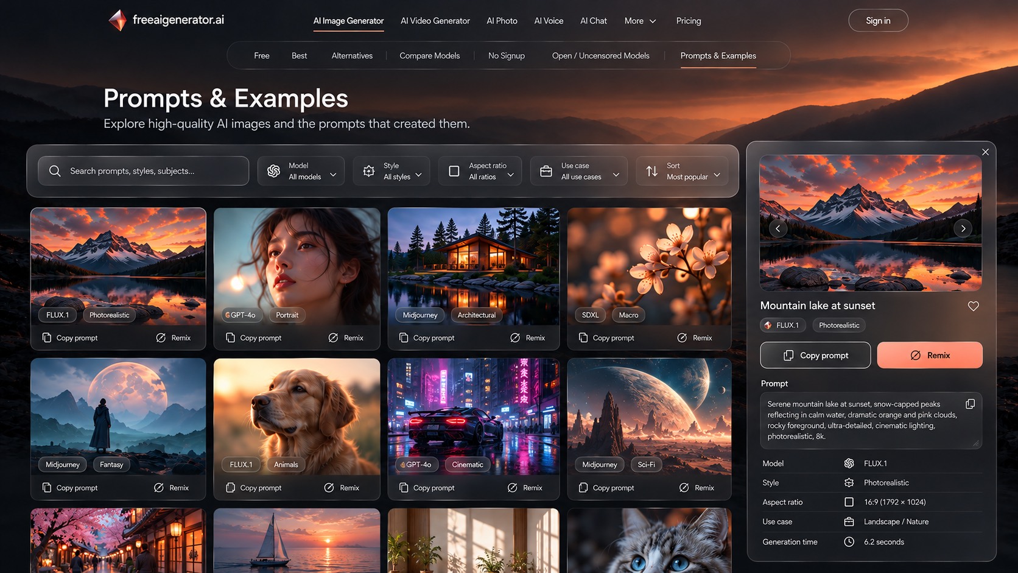Remix the FLUX.1 Animals dog card

[342, 488]
